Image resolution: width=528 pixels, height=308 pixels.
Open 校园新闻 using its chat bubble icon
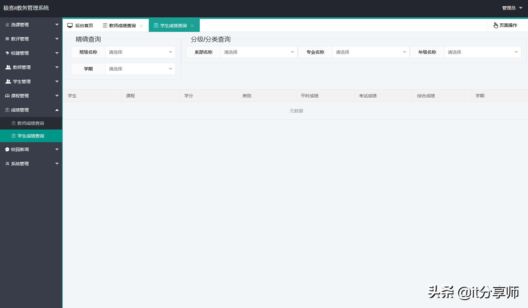click(x=7, y=149)
